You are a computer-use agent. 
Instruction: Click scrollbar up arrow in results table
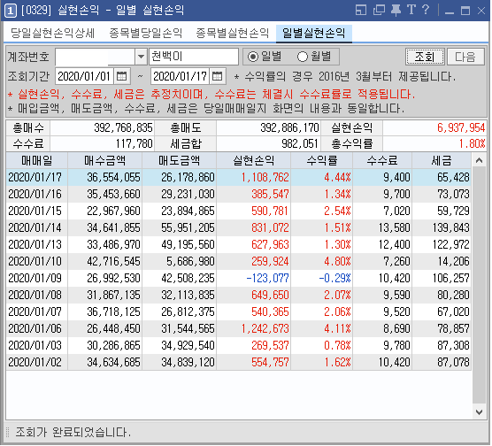[x=480, y=161]
